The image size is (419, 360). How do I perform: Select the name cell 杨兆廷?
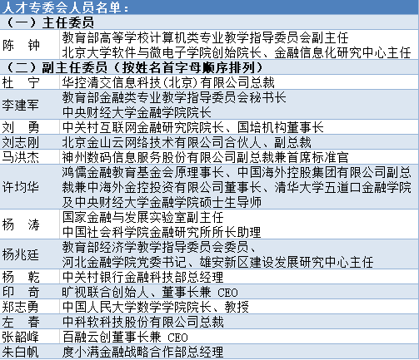click(30, 254)
